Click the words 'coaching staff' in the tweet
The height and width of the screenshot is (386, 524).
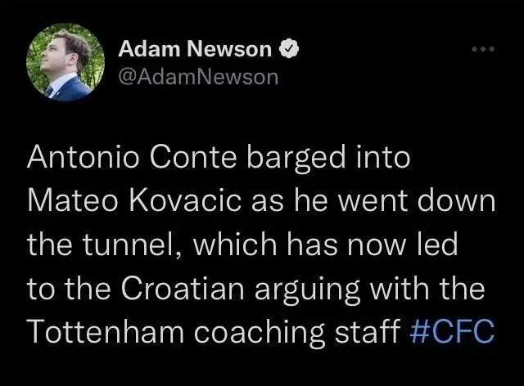297,331
